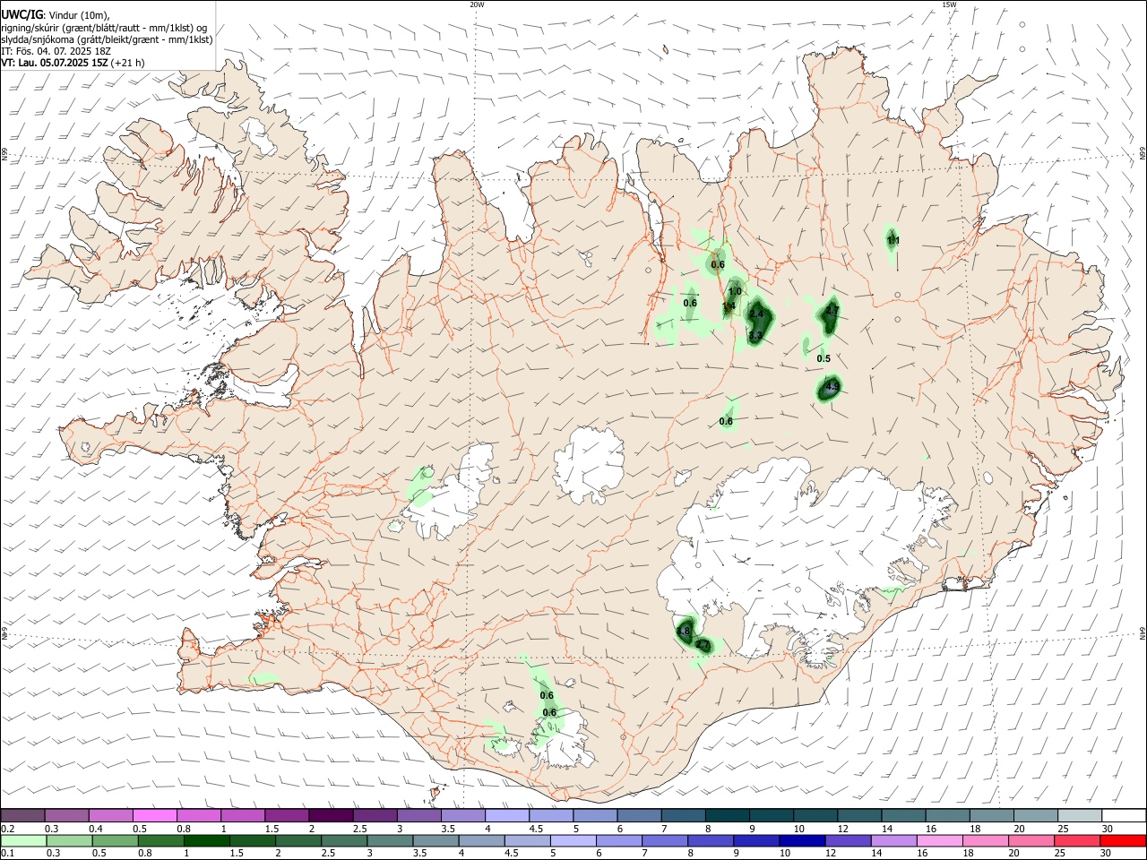Viewport: 1147px width, 860px height.
Task: Select the bright magenta 0.5 swatch in upper legend row
Action: click(x=154, y=815)
